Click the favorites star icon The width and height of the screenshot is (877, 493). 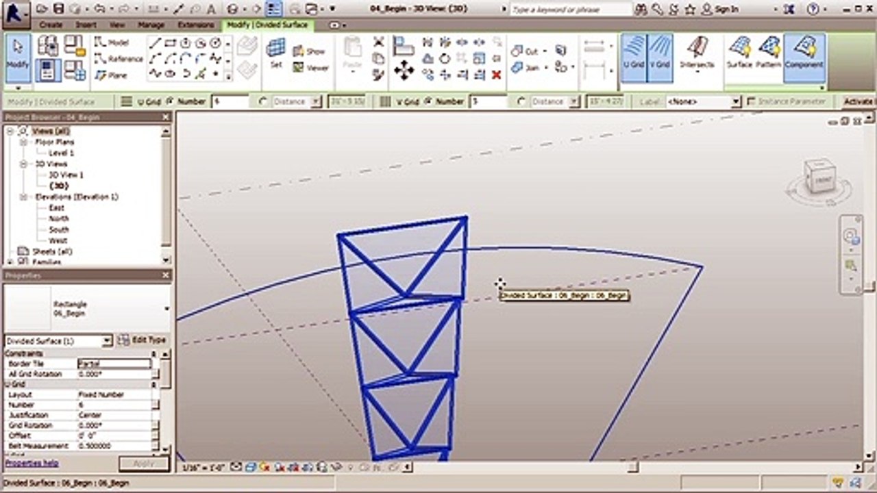click(x=690, y=9)
